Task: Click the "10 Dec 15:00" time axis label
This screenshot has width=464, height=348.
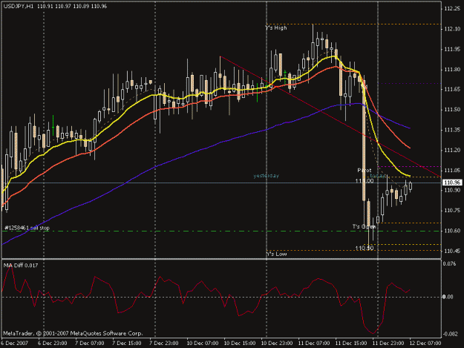Action: tap(240, 344)
